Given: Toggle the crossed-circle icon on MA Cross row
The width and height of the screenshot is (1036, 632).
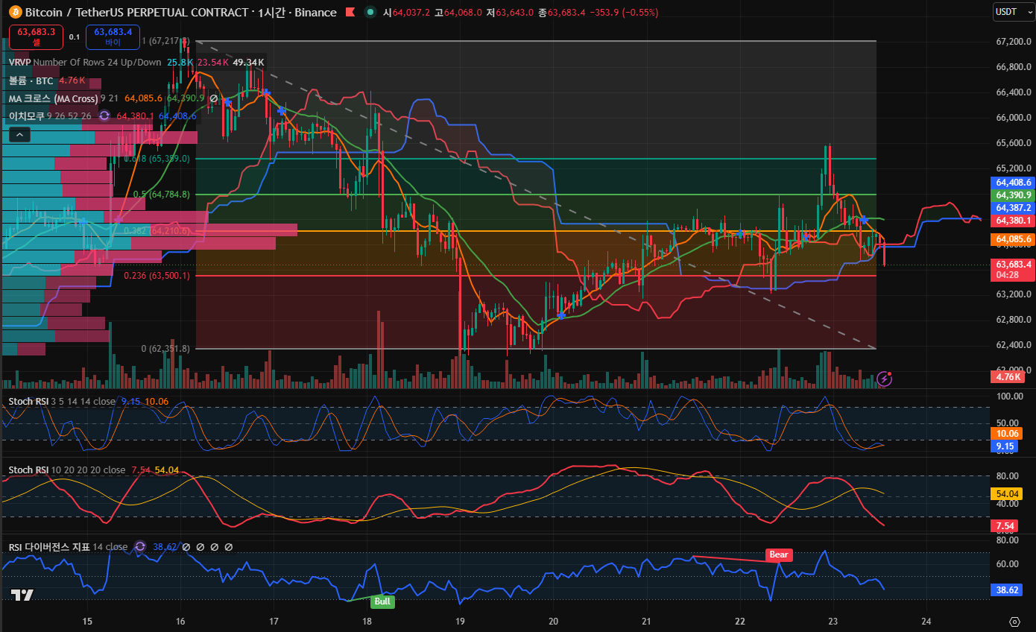Looking at the screenshot, I should [214, 98].
